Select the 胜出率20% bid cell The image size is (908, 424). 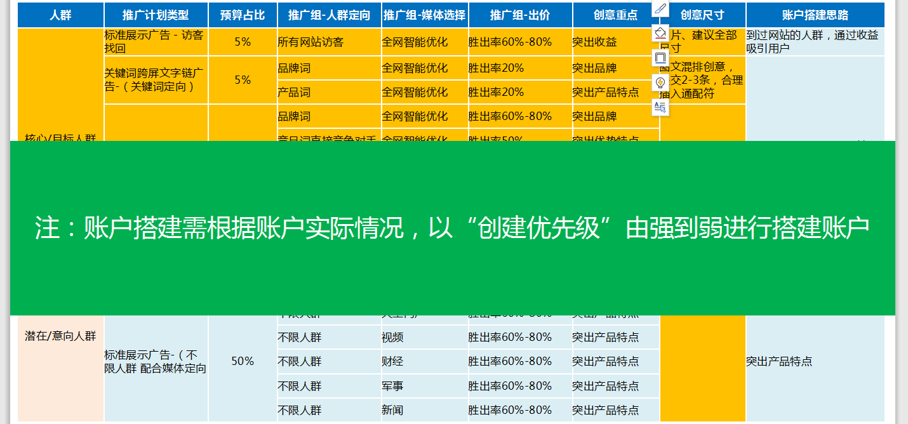coord(496,68)
